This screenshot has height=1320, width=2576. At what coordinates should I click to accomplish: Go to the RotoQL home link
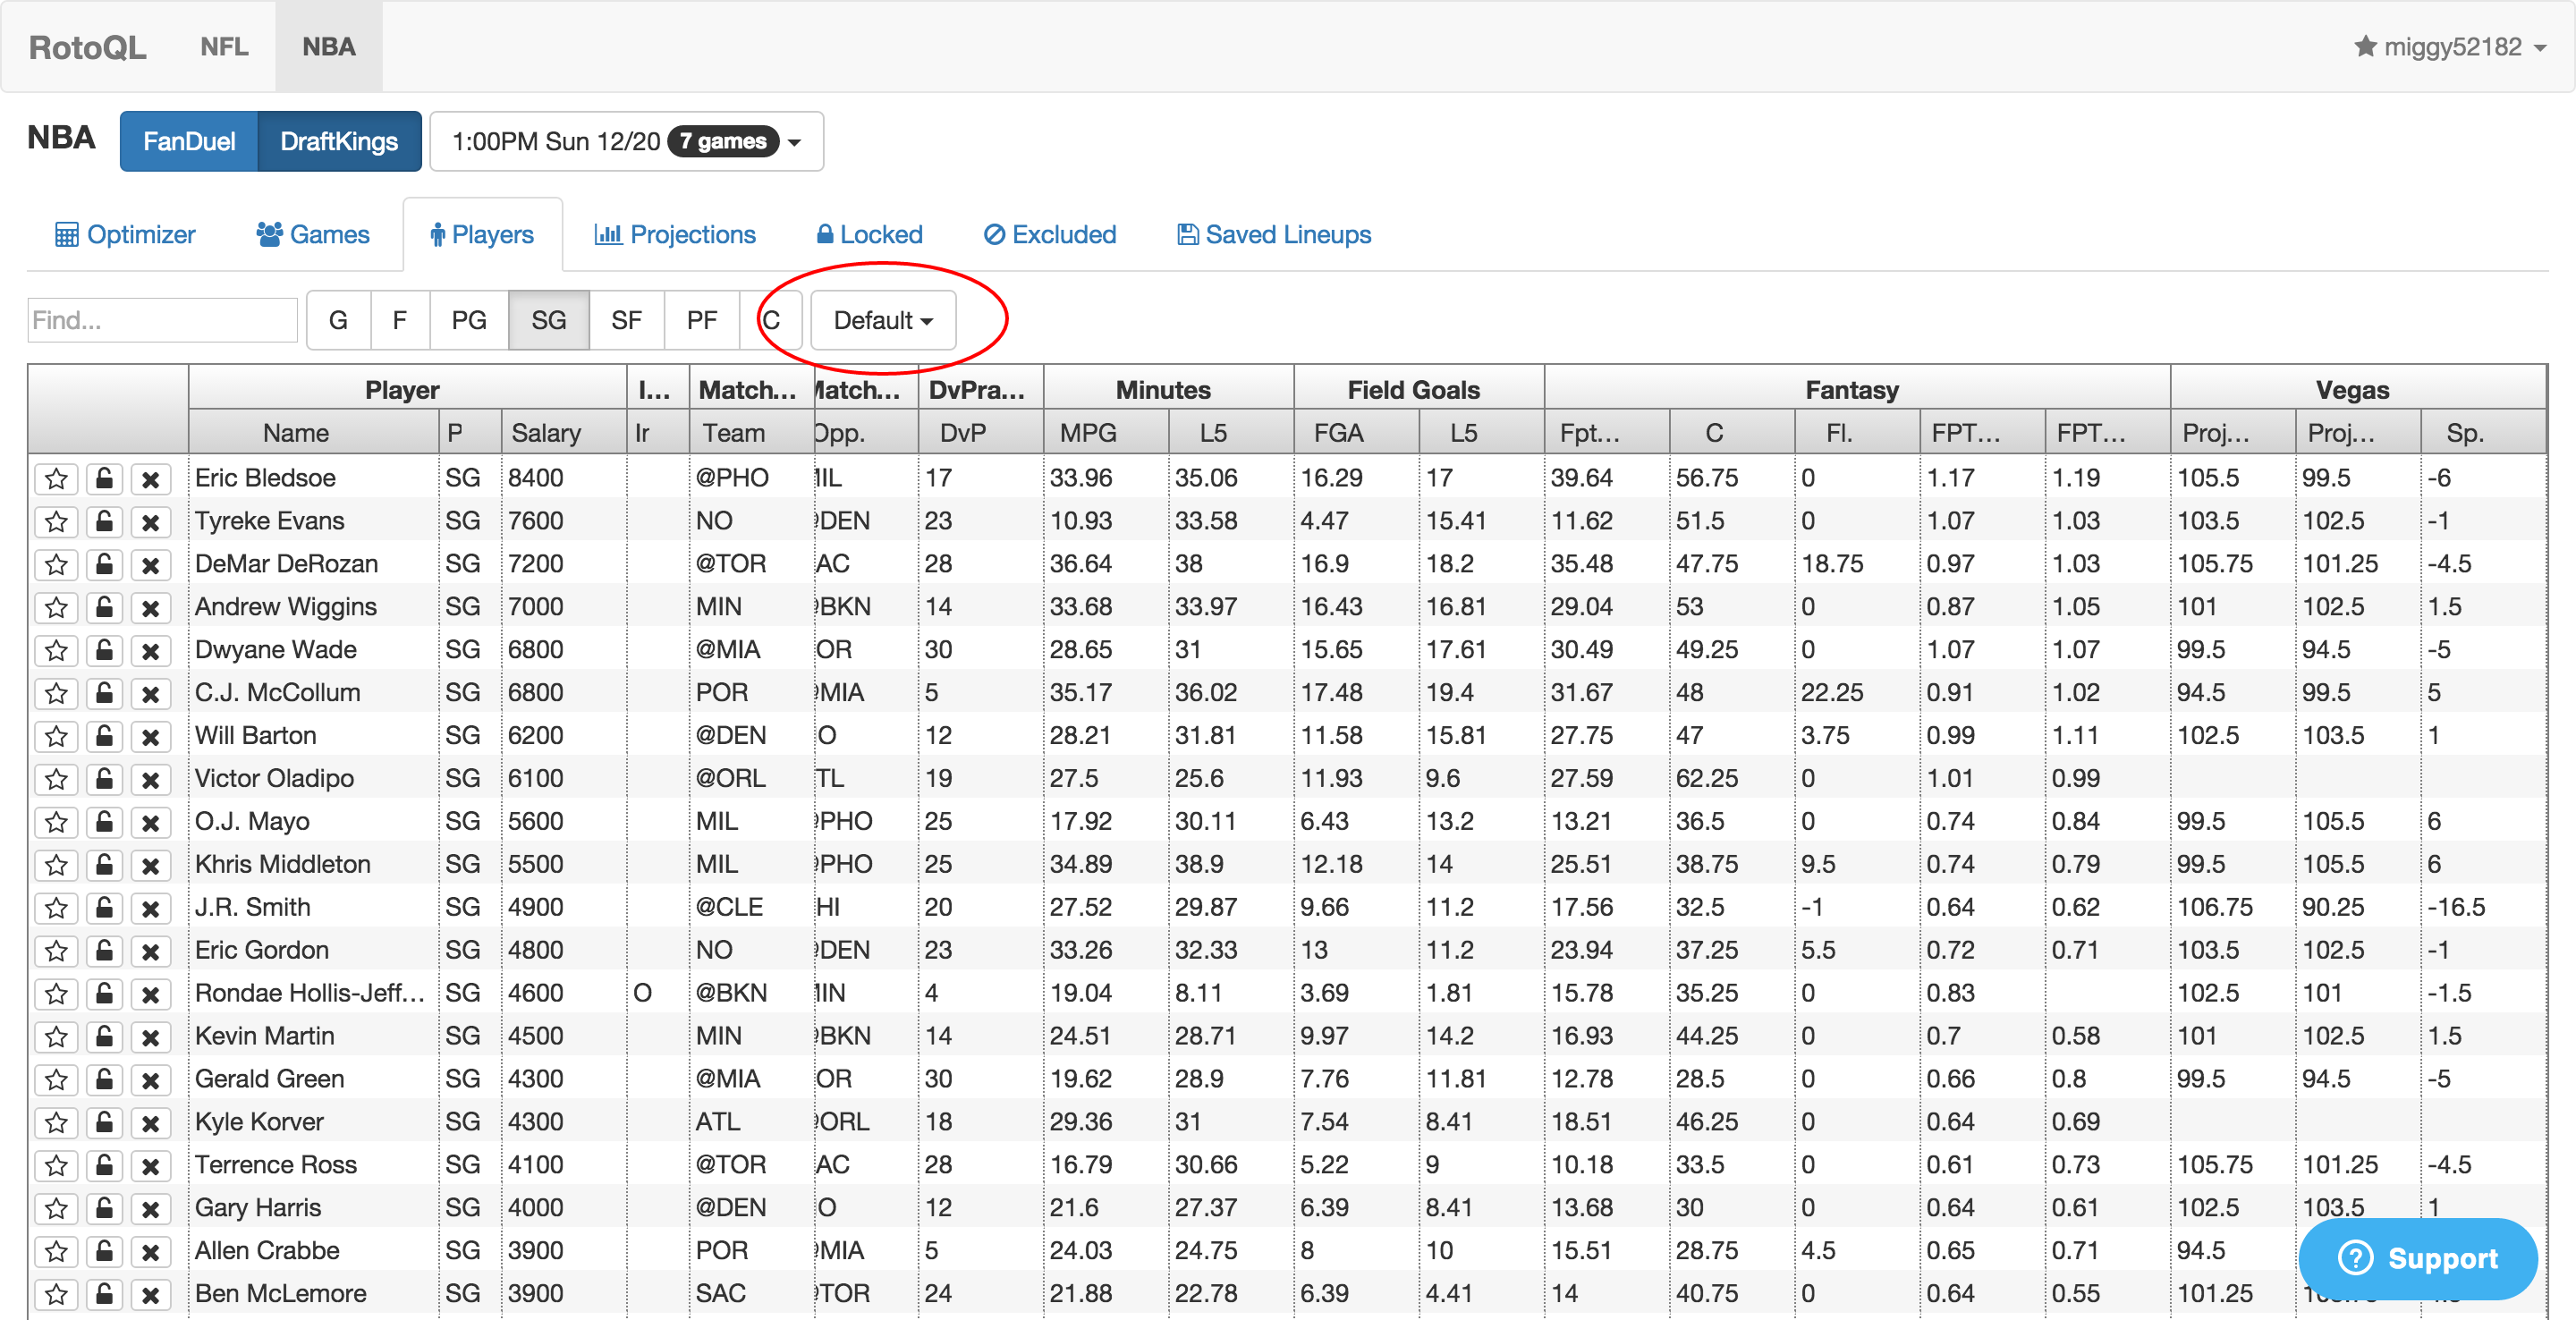click(88, 47)
